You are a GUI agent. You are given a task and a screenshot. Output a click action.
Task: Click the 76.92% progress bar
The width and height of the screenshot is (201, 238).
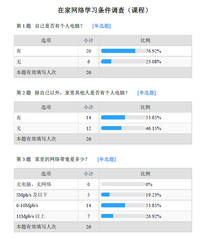pyautogui.click(x=123, y=51)
